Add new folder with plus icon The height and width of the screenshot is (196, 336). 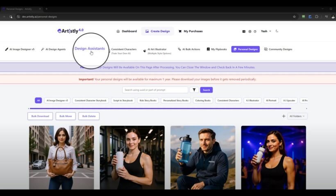(x=284, y=116)
